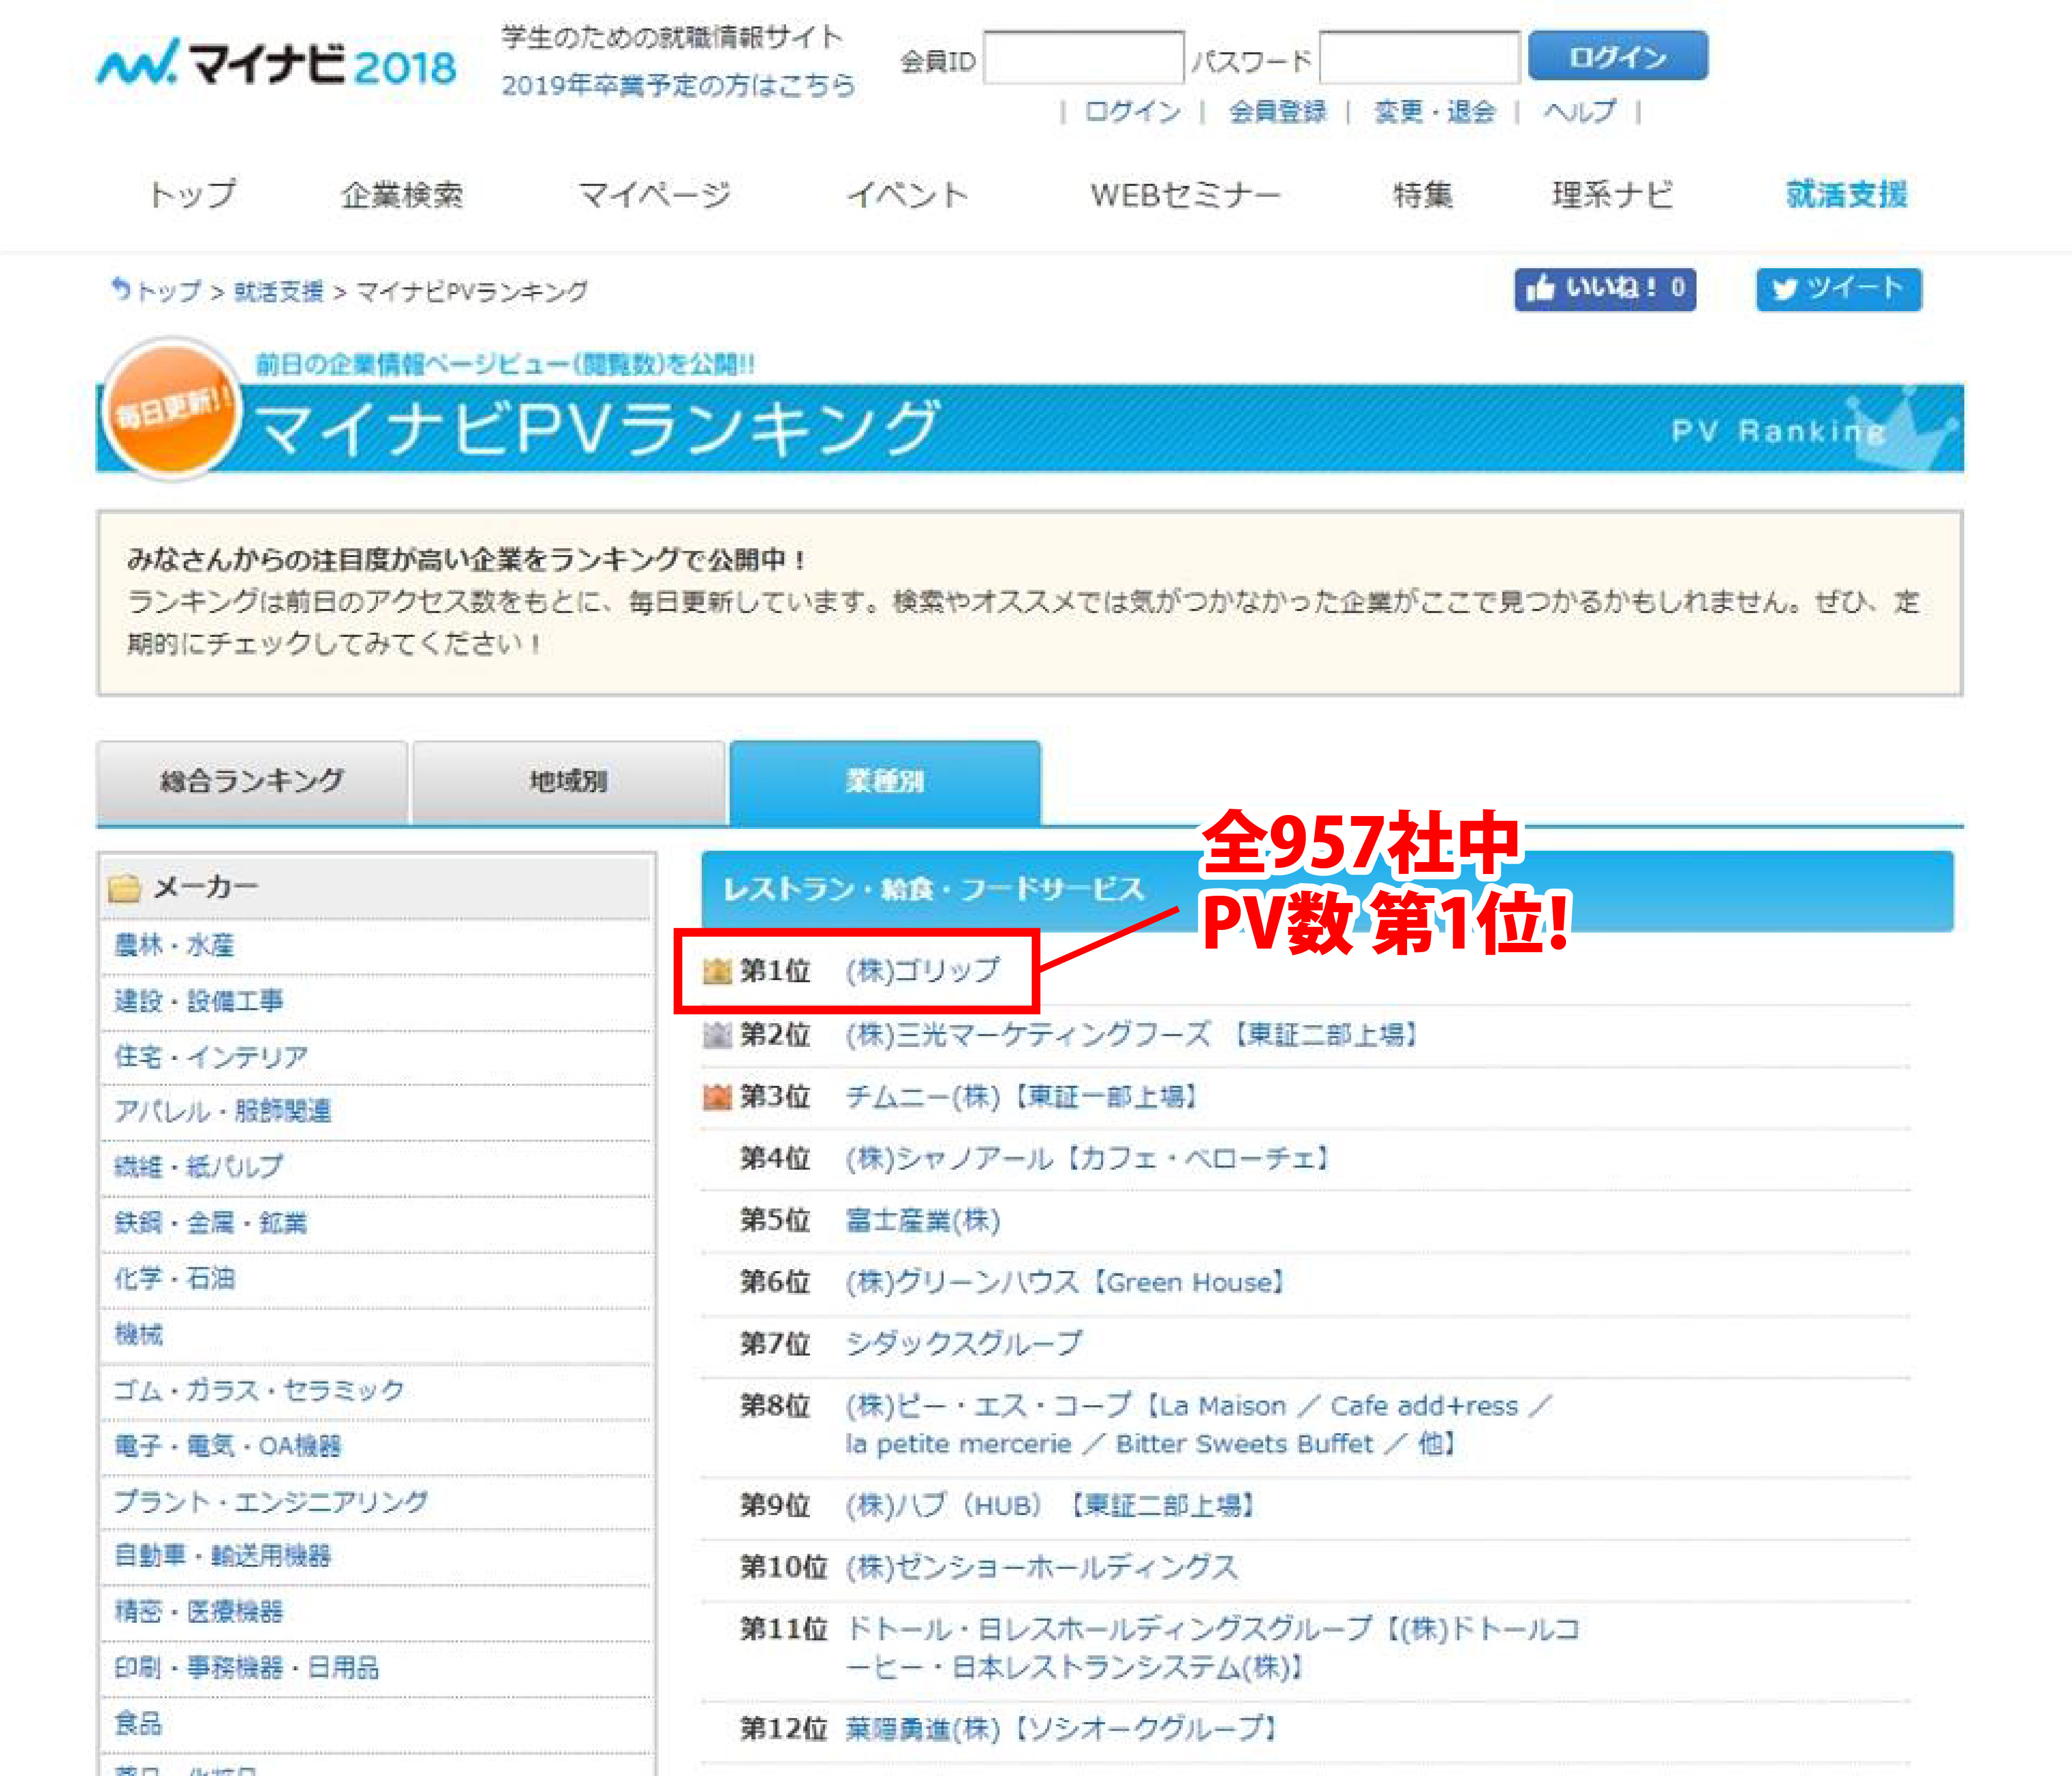Viewport: 2072px width, 1776px height.
Task: Click the gold crown icon for 第1位
Action: pos(717,970)
